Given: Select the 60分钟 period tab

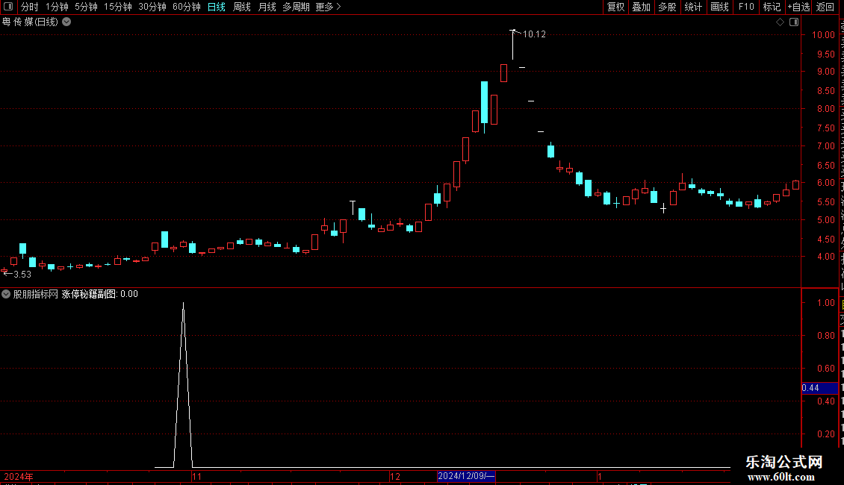Looking at the screenshot, I should 187,7.
